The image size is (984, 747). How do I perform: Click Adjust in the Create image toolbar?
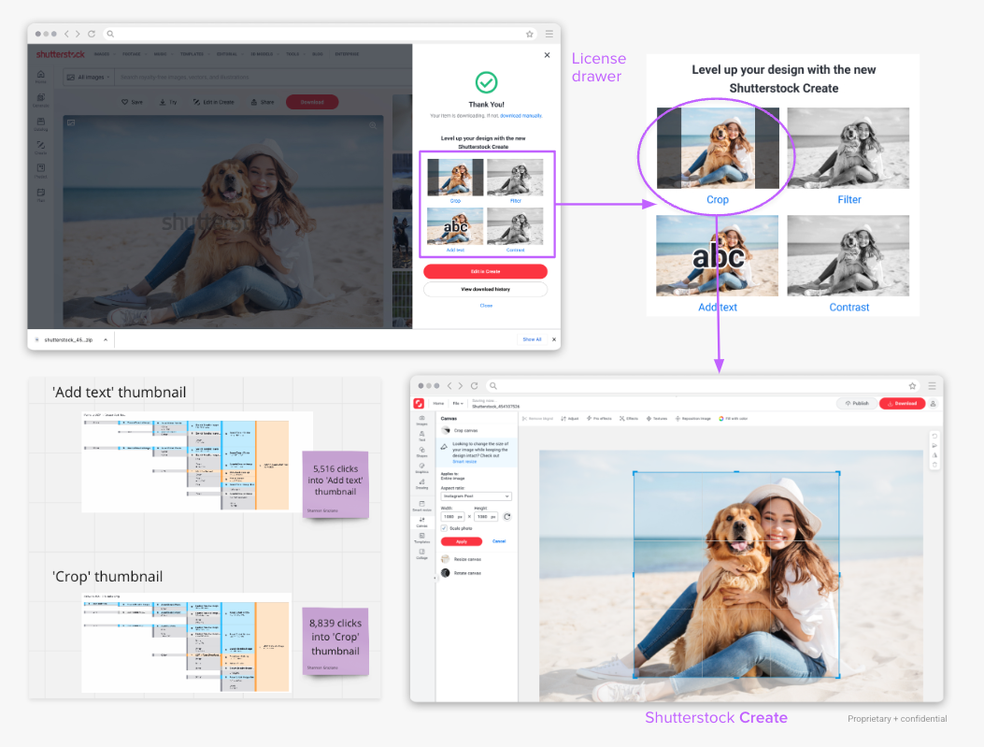tap(570, 418)
